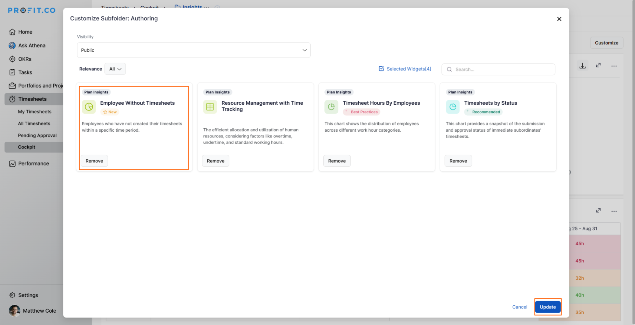
Task: Click the Employee Without Timesheets chart icon
Action: (x=89, y=107)
